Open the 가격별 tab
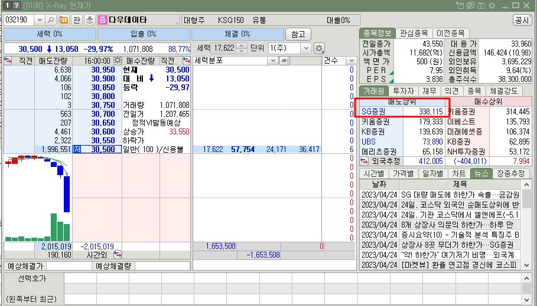Image resolution: width=537 pixels, height=306 pixels. point(403,173)
